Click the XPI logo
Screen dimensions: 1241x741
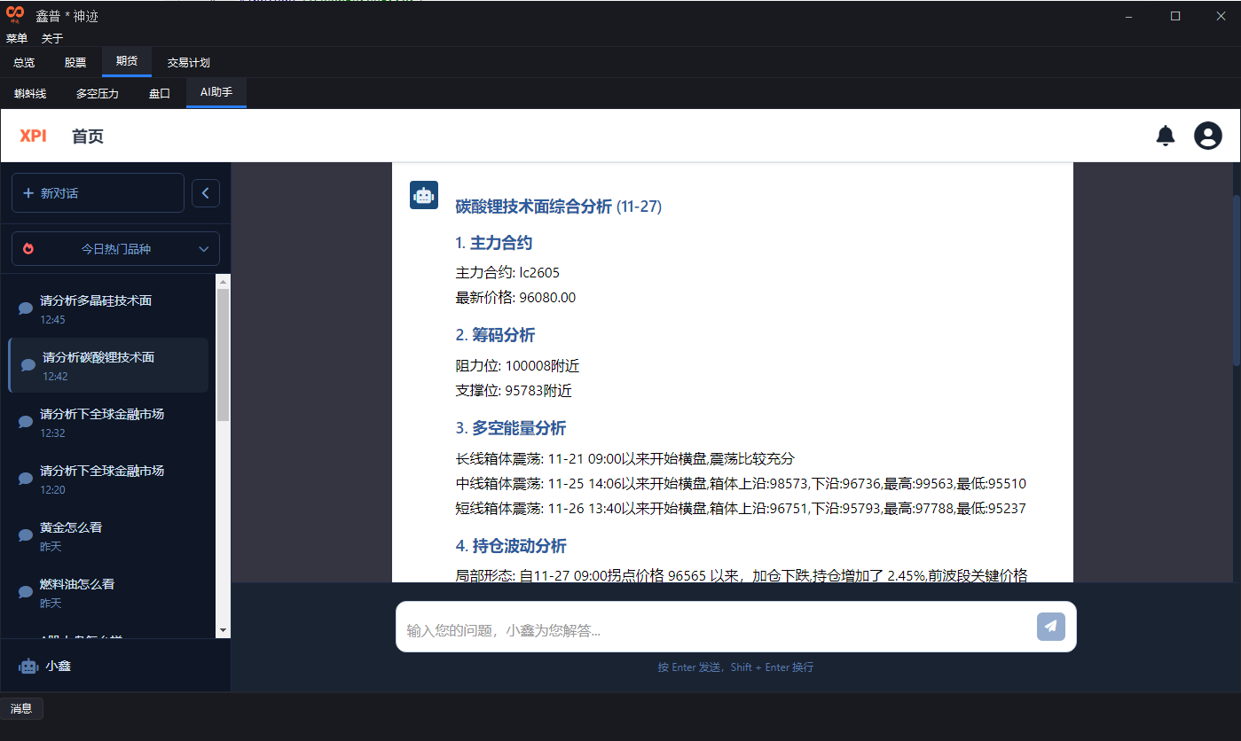34,136
